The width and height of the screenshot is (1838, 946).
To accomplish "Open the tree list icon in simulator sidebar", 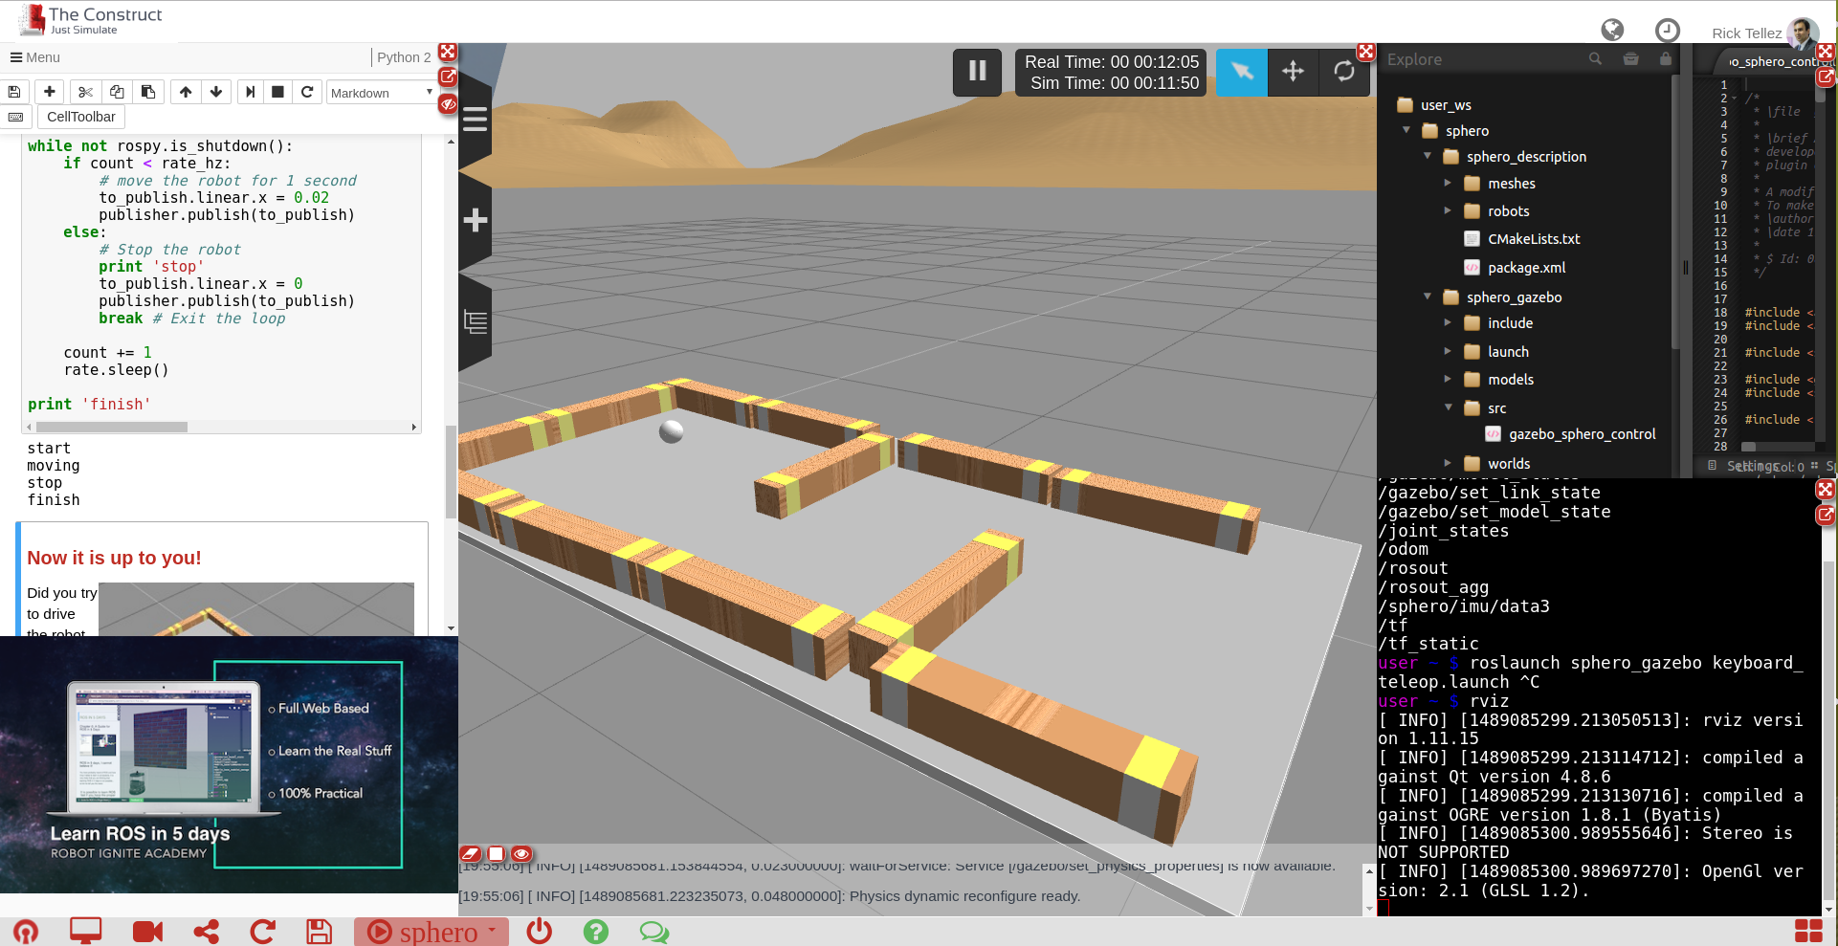I will [476, 322].
